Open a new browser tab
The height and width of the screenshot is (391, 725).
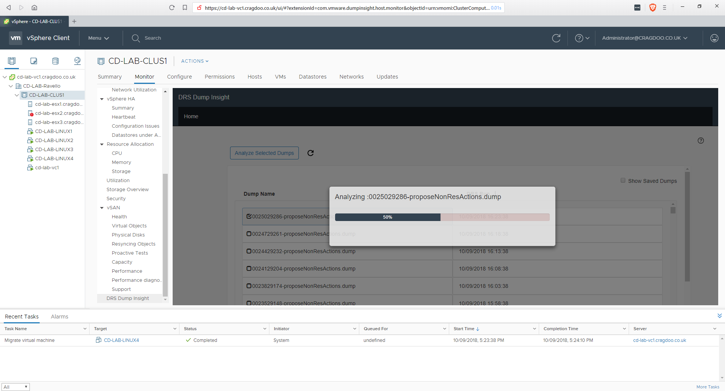pyautogui.click(x=74, y=22)
